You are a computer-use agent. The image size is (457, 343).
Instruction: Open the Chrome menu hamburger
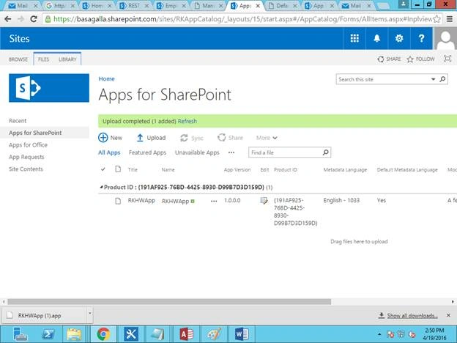pyautogui.click(x=450, y=19)
